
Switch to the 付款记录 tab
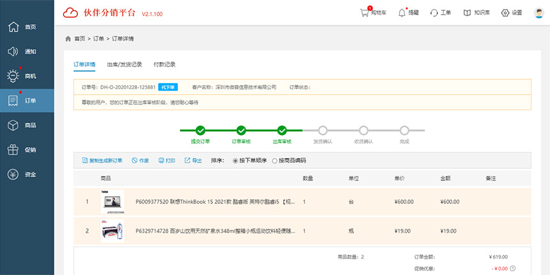click(164, 65)
